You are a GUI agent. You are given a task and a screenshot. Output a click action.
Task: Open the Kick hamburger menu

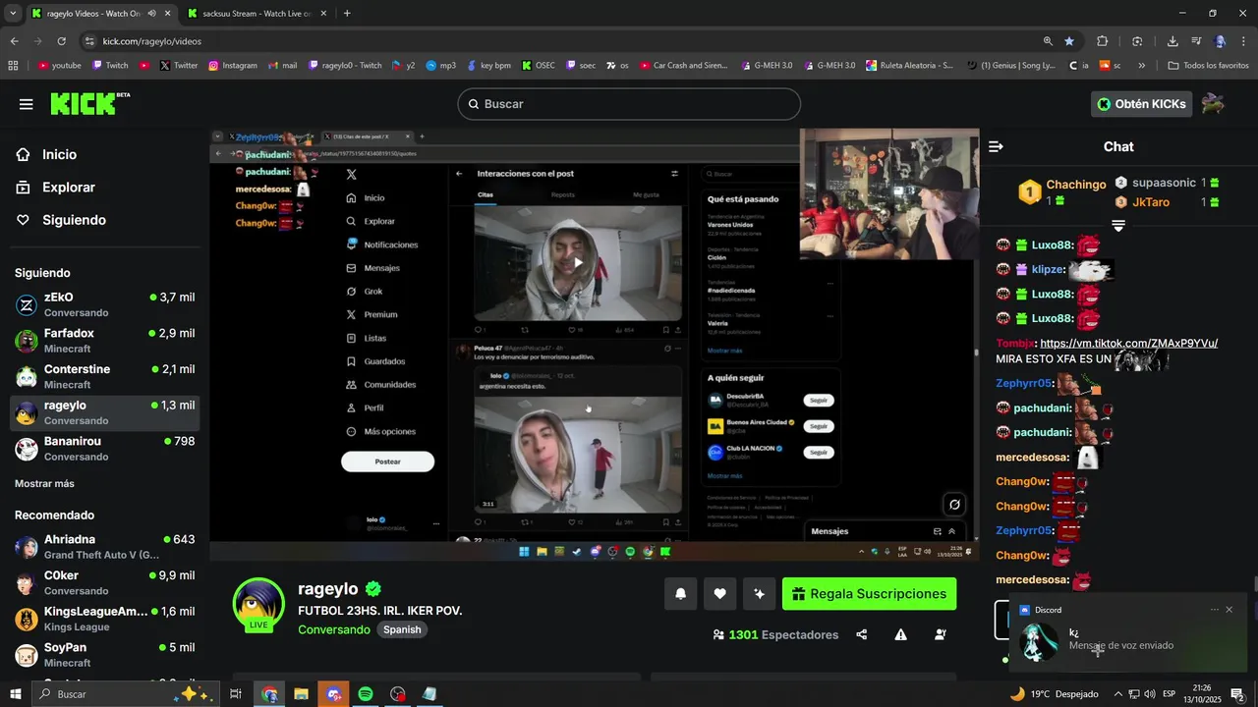pyautogui.click(x=26, y=104)
